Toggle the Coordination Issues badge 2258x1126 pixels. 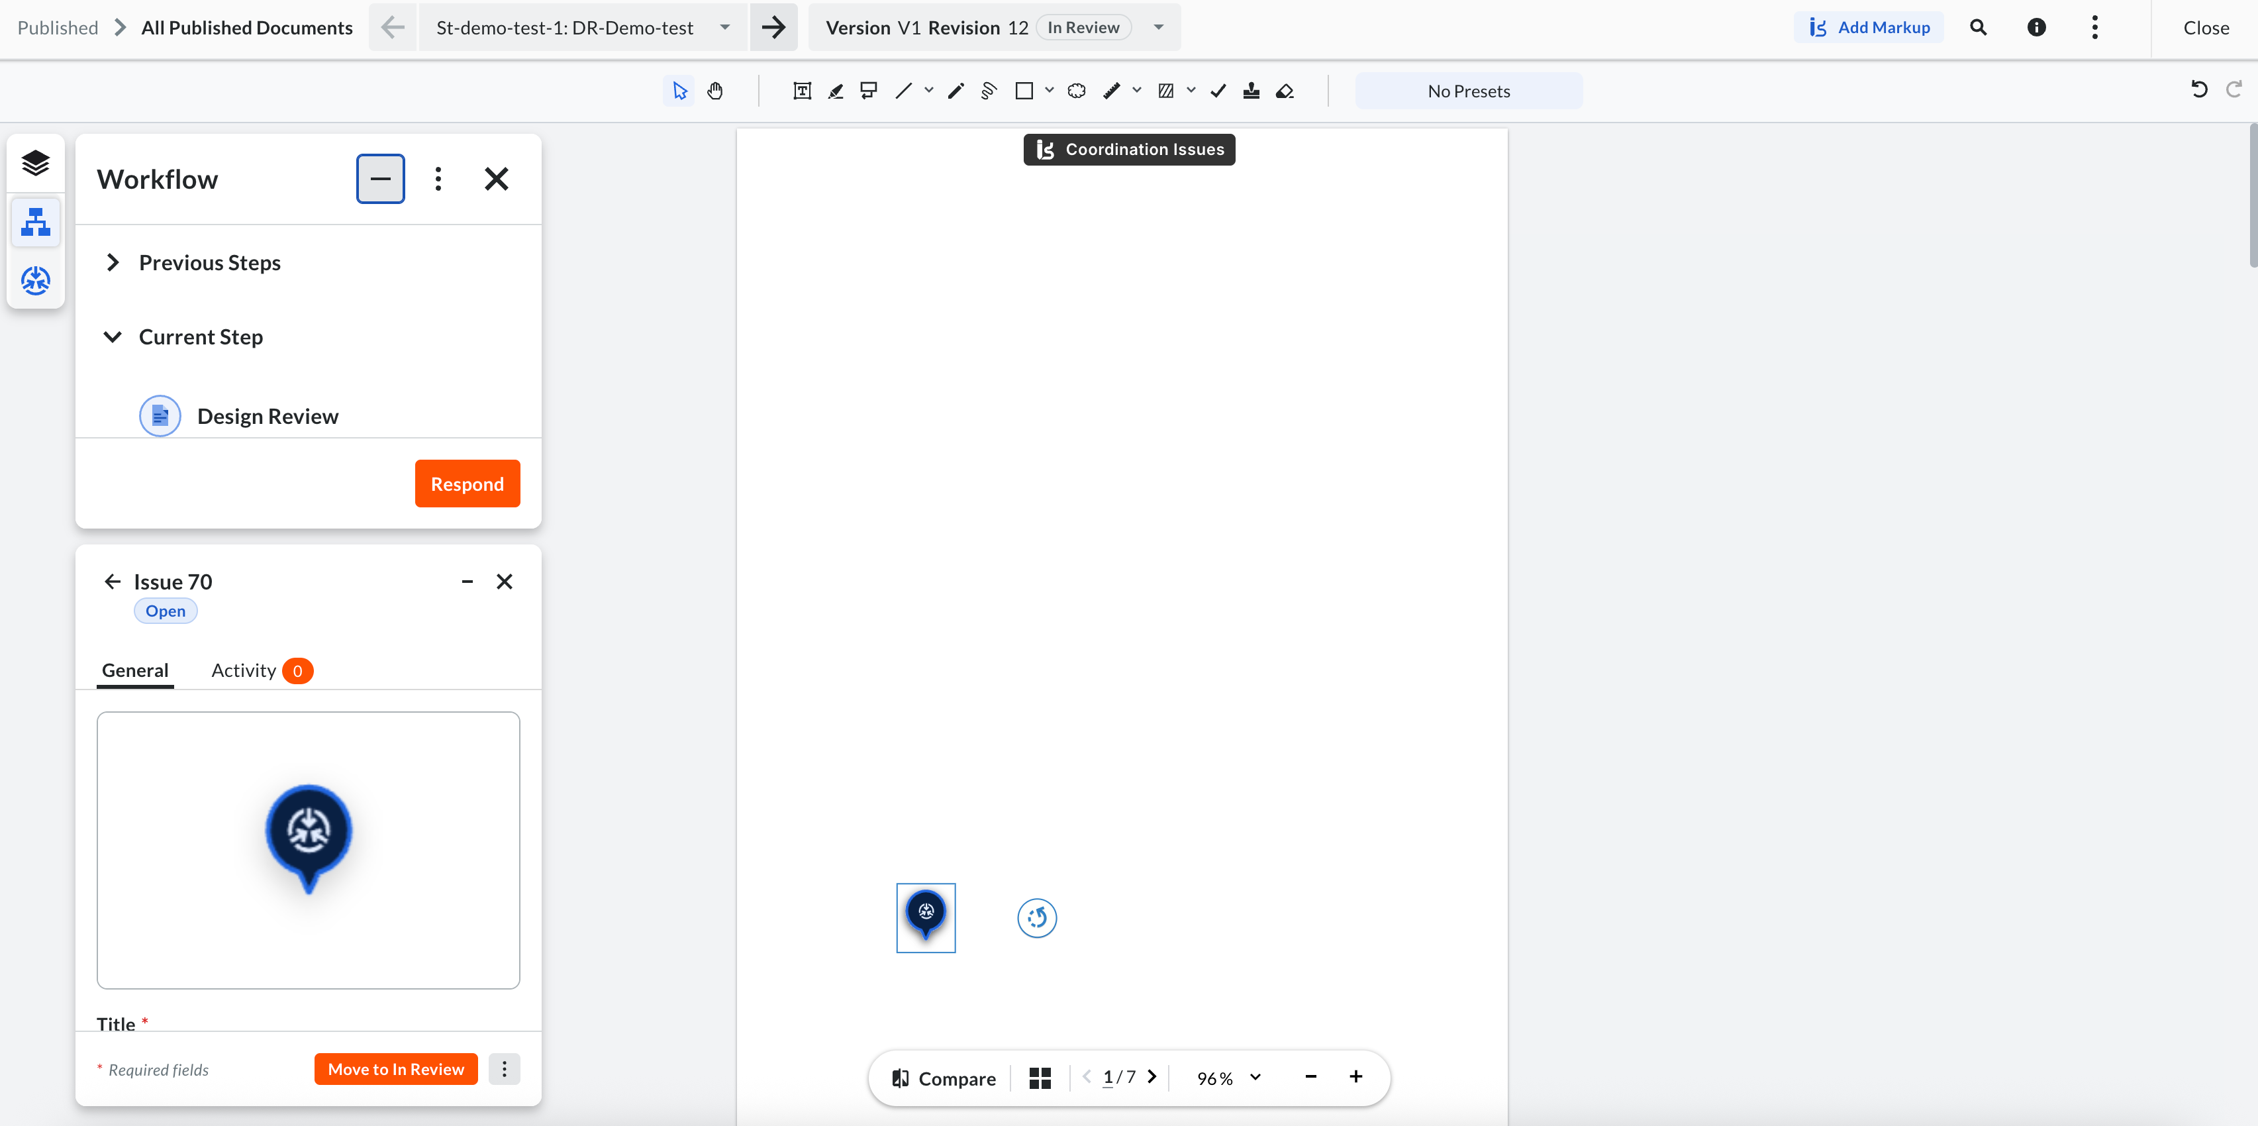point(1129,150)
